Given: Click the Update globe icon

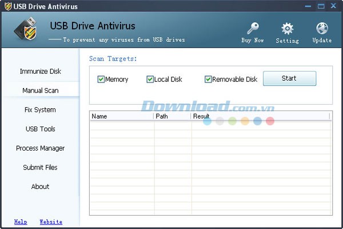Looking at the screenshot, I should click(322, 29).
